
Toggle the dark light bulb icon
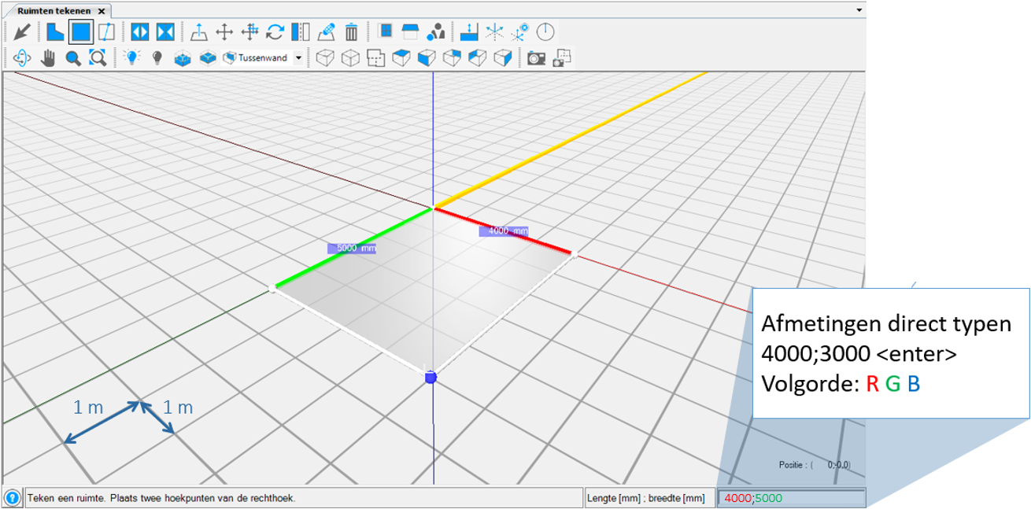(157, 57)
